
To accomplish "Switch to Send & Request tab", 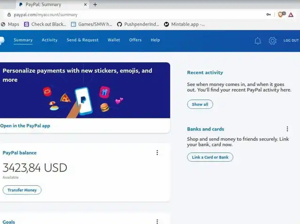I will 82,40.
